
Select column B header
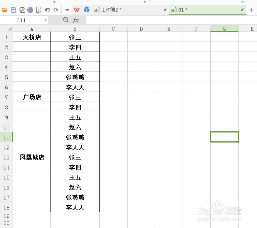point(75,29)
